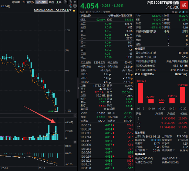Toggle the 超级叠加 overlay button
Viewport: 189px width, 171px height.
coord(42,2)
